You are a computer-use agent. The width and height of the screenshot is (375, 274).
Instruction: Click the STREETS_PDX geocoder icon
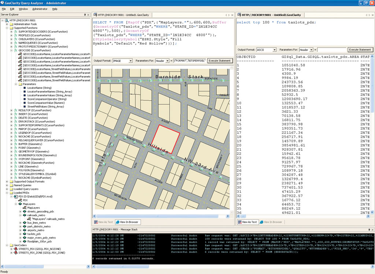pyautogui.click(x=15, y=249)
